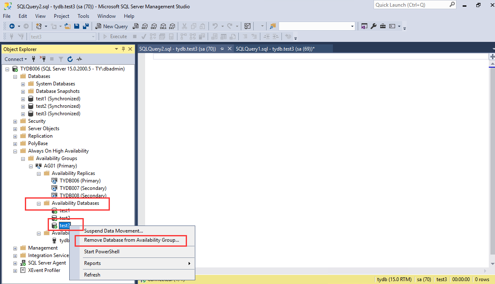Click the Navigate Backward arrow icon

pos(12,26)
